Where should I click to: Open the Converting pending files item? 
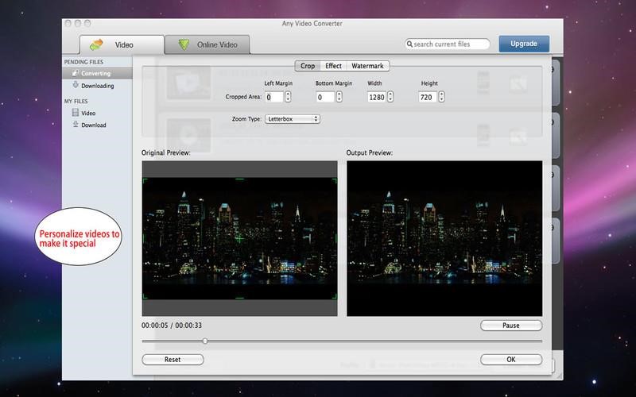point(95,74)
